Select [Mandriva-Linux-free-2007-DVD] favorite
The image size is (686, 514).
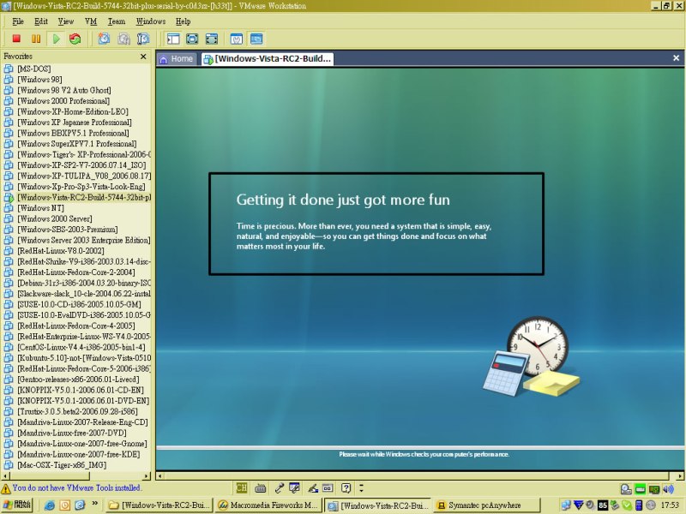[x=72, y=433]
